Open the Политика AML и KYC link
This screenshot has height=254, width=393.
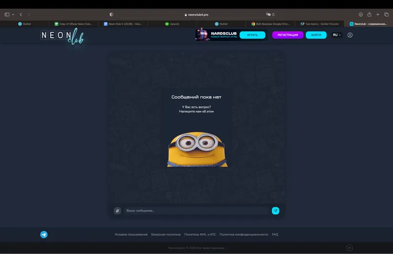pyautogui.click(x=200, y=234)
